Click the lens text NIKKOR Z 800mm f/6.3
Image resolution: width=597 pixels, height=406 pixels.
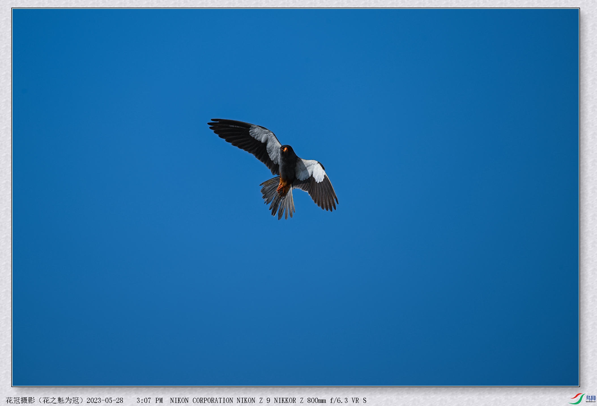tap(311, 401)
